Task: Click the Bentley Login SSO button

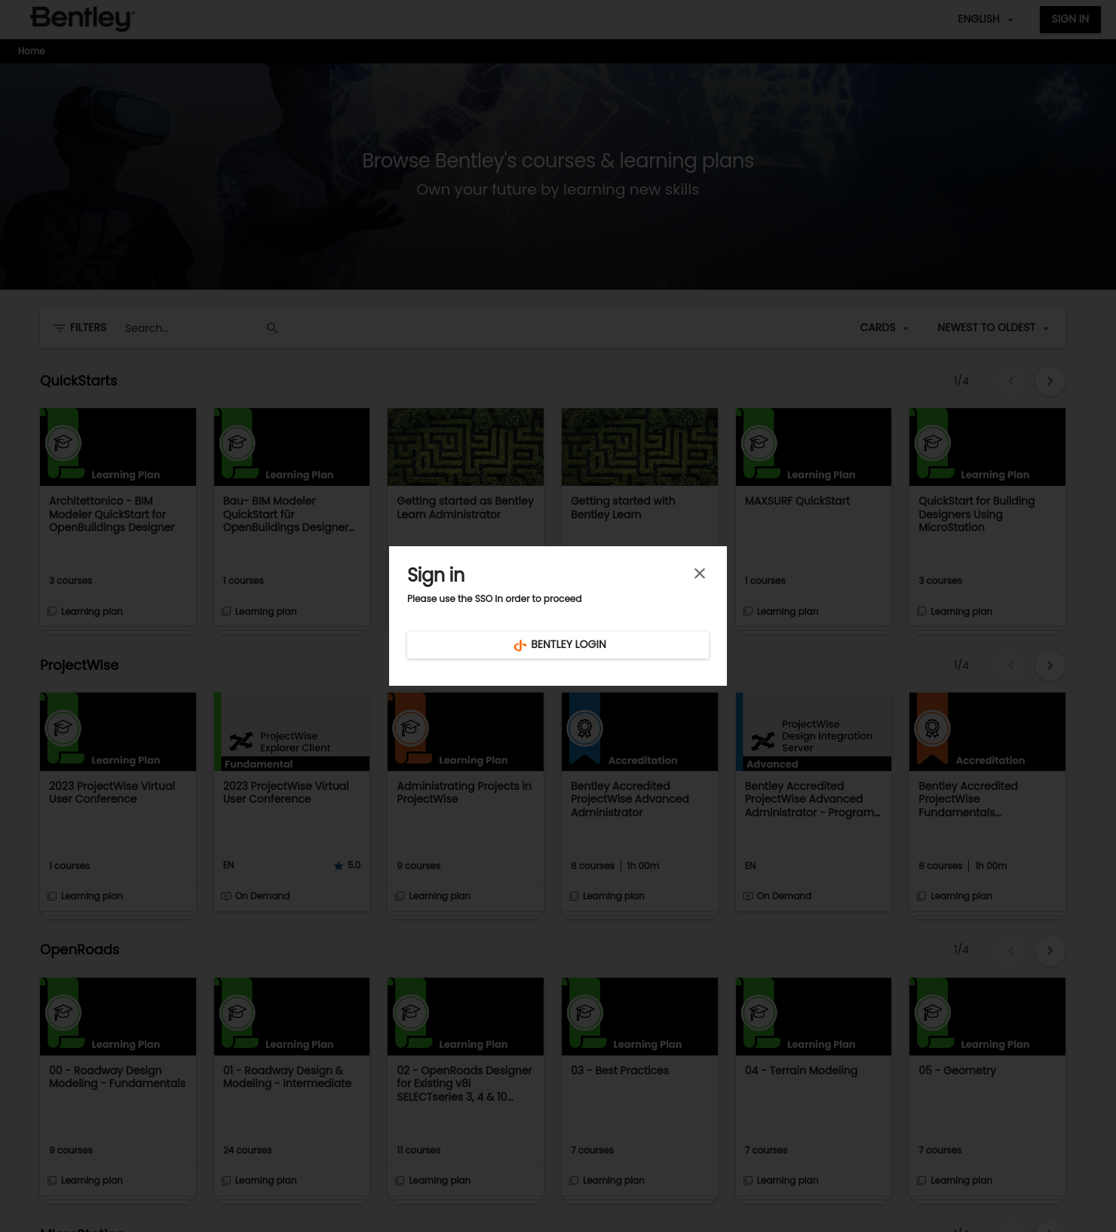Action: point(558,644)
